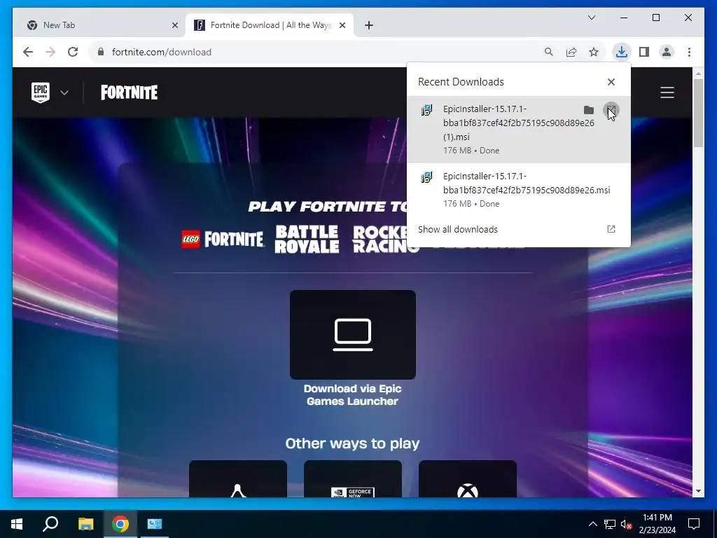Open the Chrome profile avatar
717x538 pixels.
pyautogui.click(x=667, y=52)
